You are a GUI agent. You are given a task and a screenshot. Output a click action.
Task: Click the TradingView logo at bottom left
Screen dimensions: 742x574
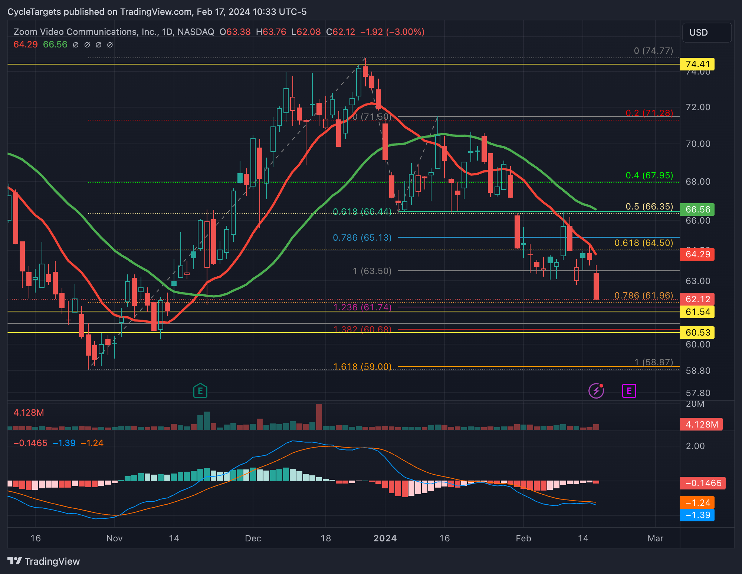(44, 561)
